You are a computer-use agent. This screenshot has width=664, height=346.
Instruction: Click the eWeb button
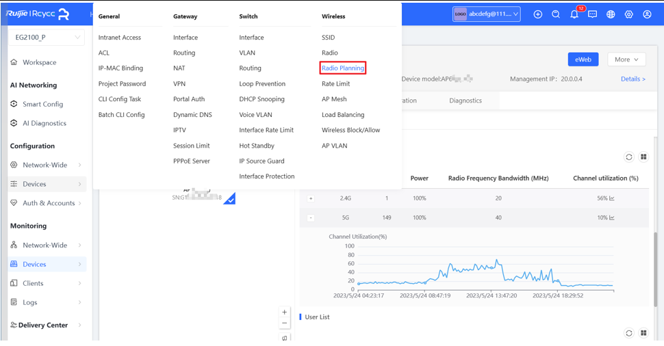583,59
